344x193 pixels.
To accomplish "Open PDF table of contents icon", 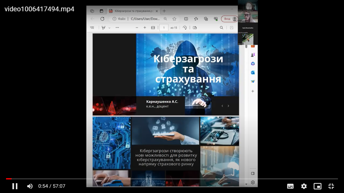I will pyautogui.click(x=92, y=28).
